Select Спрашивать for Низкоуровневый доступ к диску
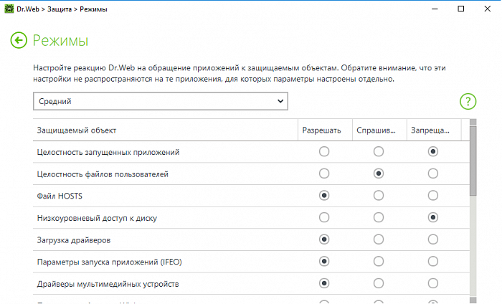This screenshot has height=304, width=502. 379,217
